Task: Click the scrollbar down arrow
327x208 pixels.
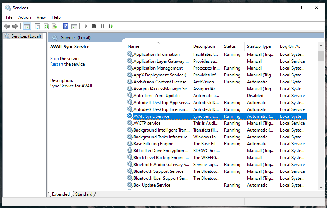Action: pos(321,187)
